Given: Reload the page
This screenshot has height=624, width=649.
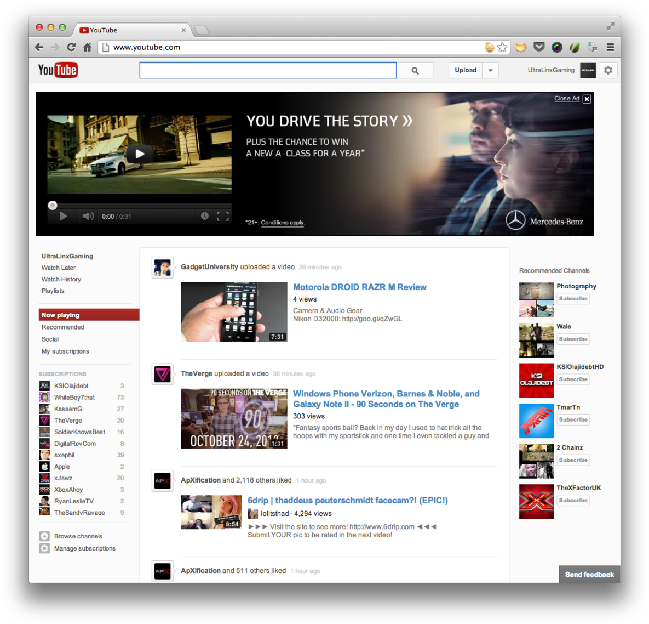Looking at the screenshot, I should [71, 47].
